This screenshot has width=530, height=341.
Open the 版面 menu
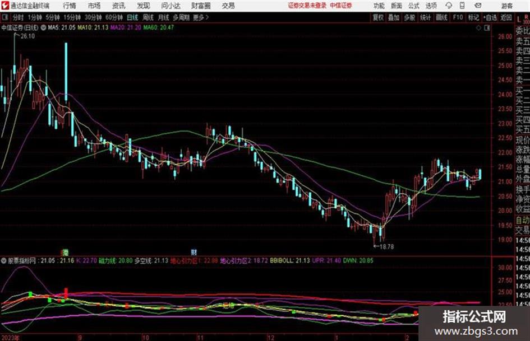[397, 6]
